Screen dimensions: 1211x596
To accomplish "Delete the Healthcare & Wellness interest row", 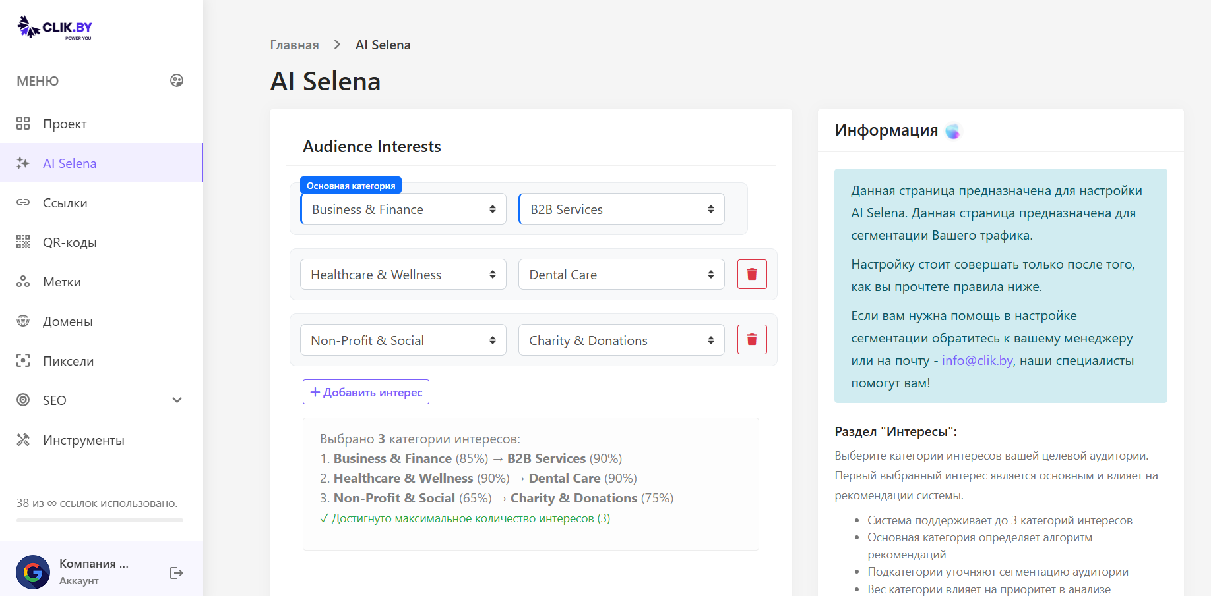I will coord(751,275).
